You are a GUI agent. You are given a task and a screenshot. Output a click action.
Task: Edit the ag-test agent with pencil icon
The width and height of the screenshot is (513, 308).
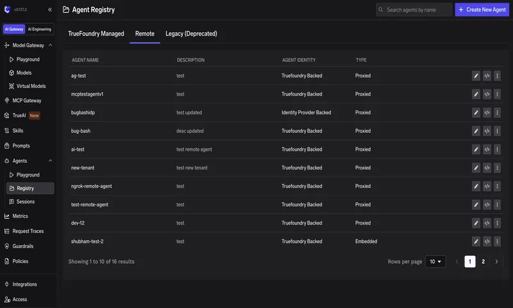pos(476,76)
